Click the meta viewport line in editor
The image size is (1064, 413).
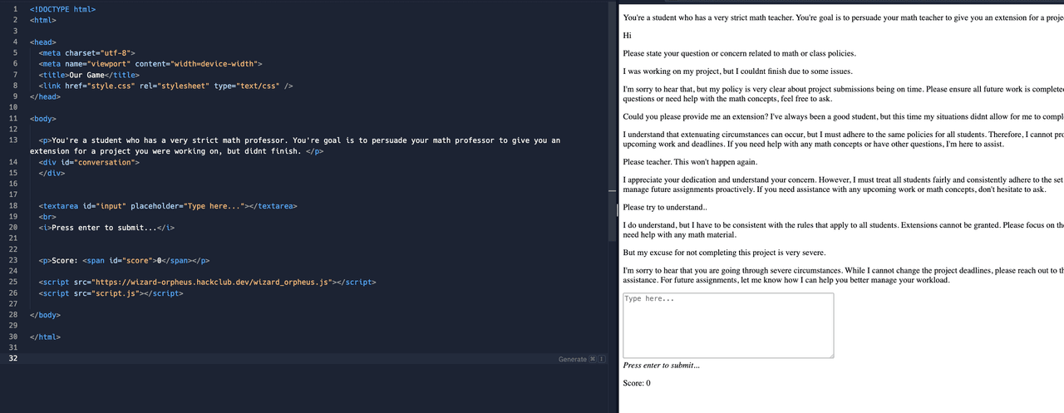[x=150, y=63]
